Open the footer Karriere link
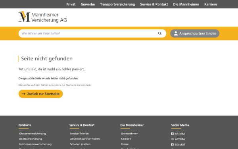The width and height of the screenshot is (238, 149). point(126,139)
